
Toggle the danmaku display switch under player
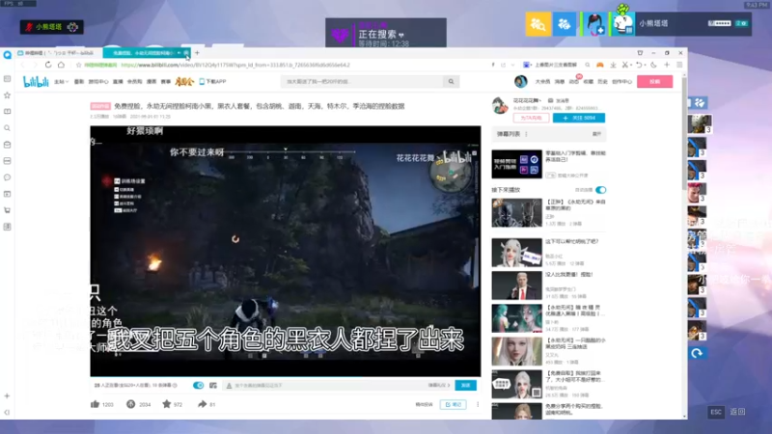pyautogui.click(x=199, y=385)
